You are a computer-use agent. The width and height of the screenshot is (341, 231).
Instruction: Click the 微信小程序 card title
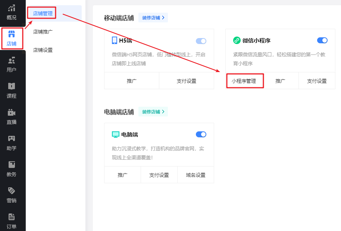256,40
